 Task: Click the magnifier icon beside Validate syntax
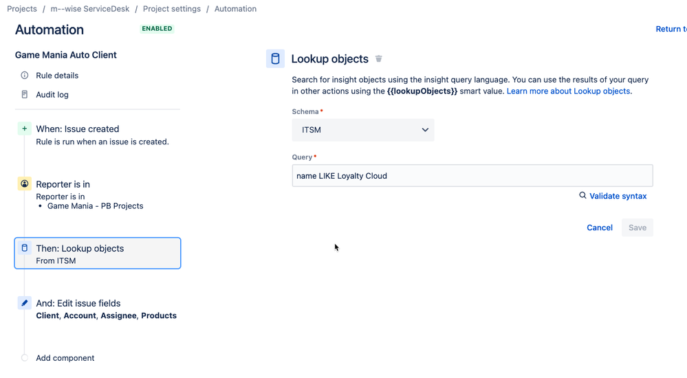582,195
